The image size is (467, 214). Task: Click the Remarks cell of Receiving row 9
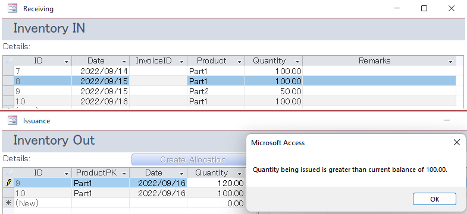[x=379, y=91]
